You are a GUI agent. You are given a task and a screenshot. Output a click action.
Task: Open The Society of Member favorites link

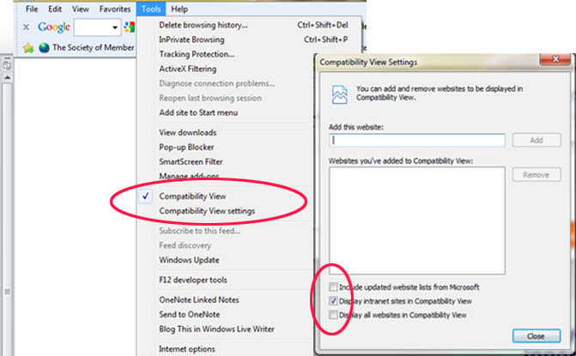point(94,48)
